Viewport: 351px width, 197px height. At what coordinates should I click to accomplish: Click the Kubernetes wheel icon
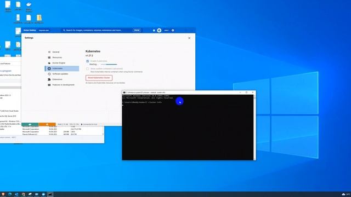(49, 68)
